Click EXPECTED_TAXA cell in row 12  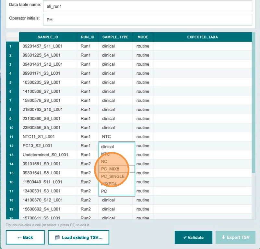(203, 146)
